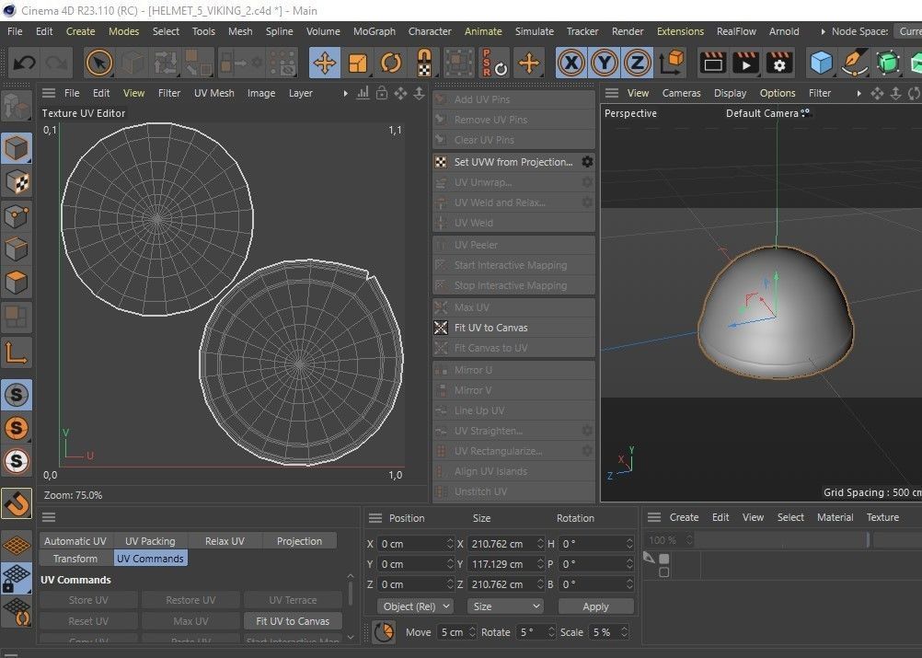Toggle the Enable Snap magnet icon
Screen dimensions: 922x658
tap(16, 503)
